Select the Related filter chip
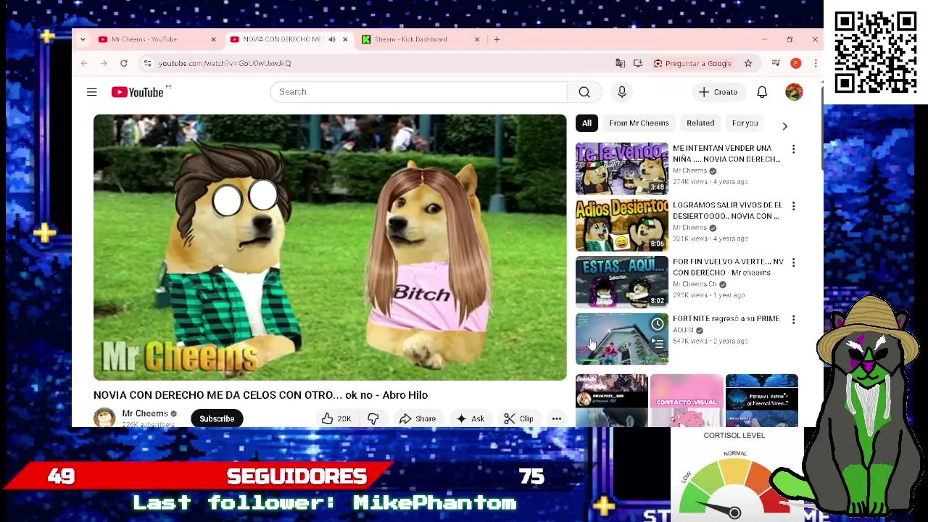The height and width of the screenshot is (522, 928). 700,123
